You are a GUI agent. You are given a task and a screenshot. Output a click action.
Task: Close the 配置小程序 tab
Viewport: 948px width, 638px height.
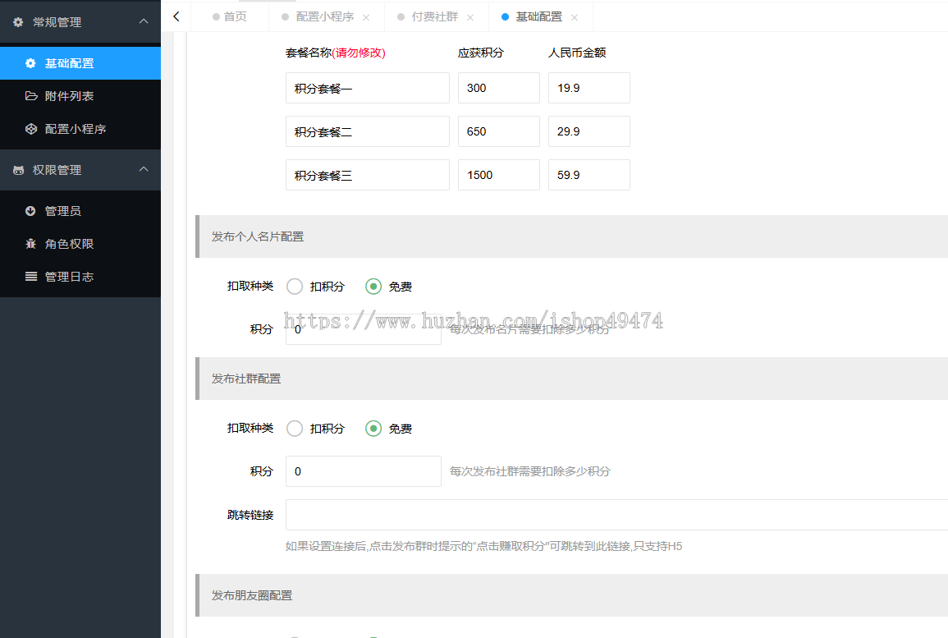tap(366, 17)
